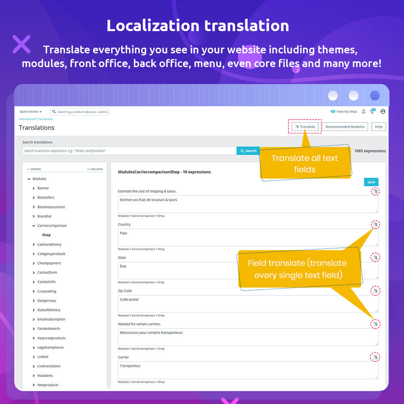Select Categoryproducts in the tree

click(x=51, y=254)
